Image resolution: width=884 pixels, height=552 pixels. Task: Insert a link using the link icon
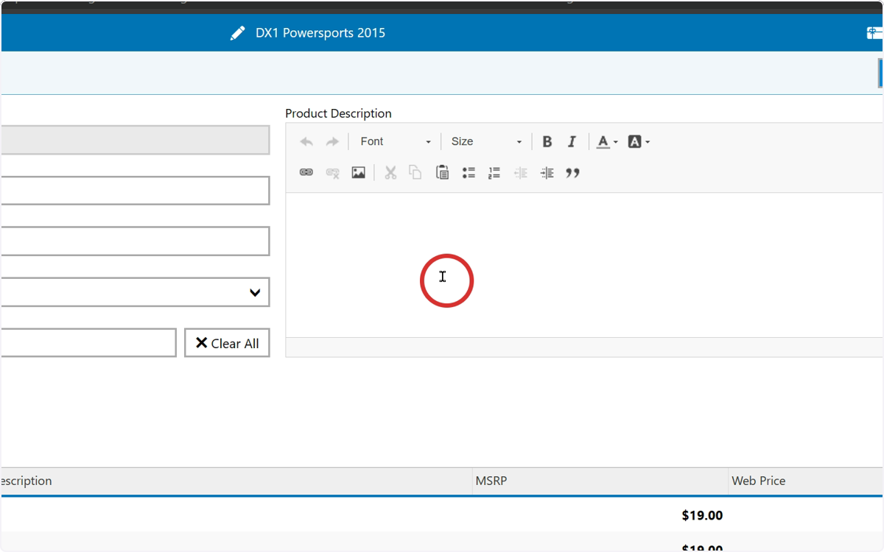tap(306, 173)
